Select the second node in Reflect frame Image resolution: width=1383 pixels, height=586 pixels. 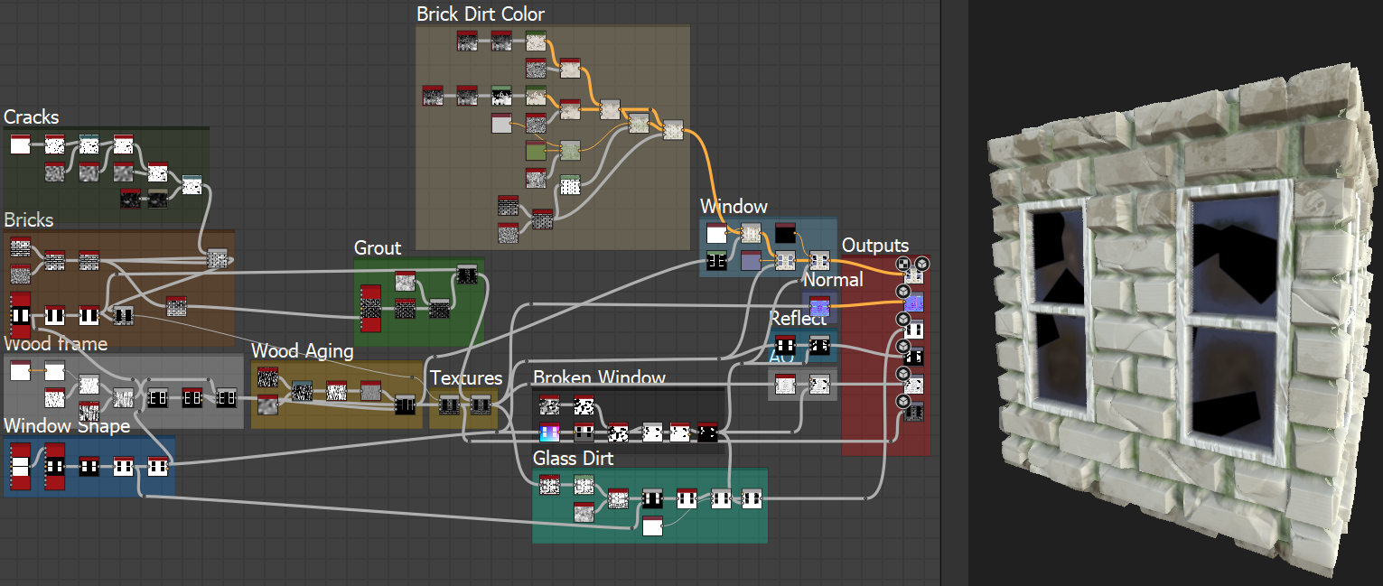point(818,344)
